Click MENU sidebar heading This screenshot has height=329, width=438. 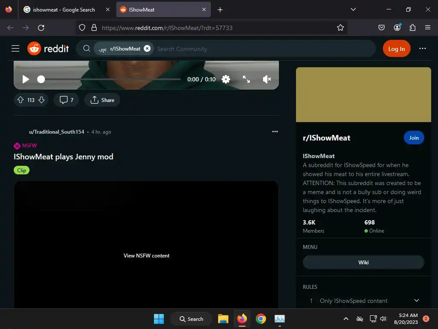(310, 247)
